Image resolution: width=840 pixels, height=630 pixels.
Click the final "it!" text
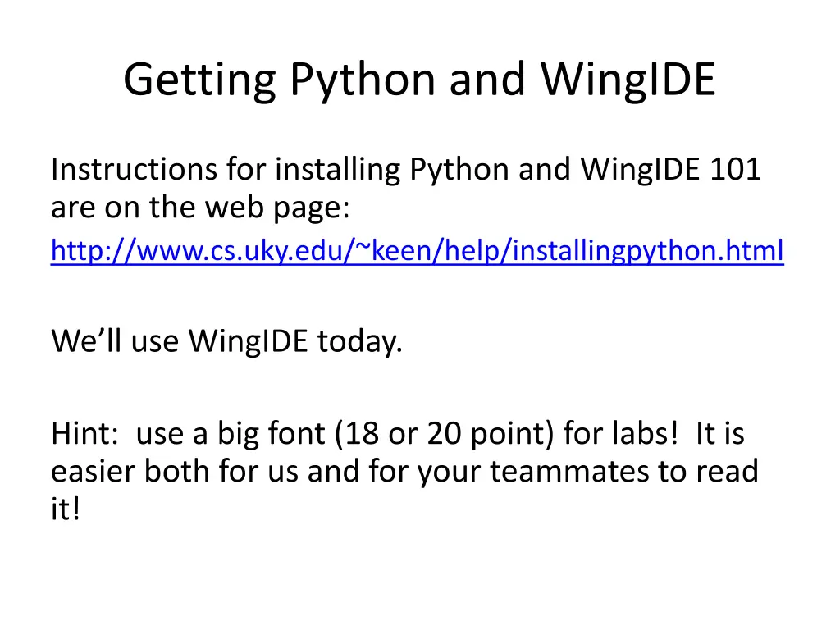[x=66, y=509]
